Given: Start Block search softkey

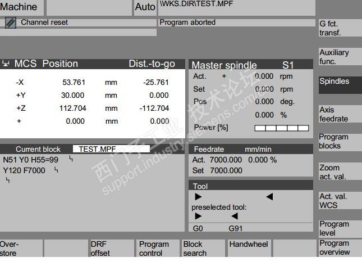Looking at the screenshot, I should click(x=203, y=249).
